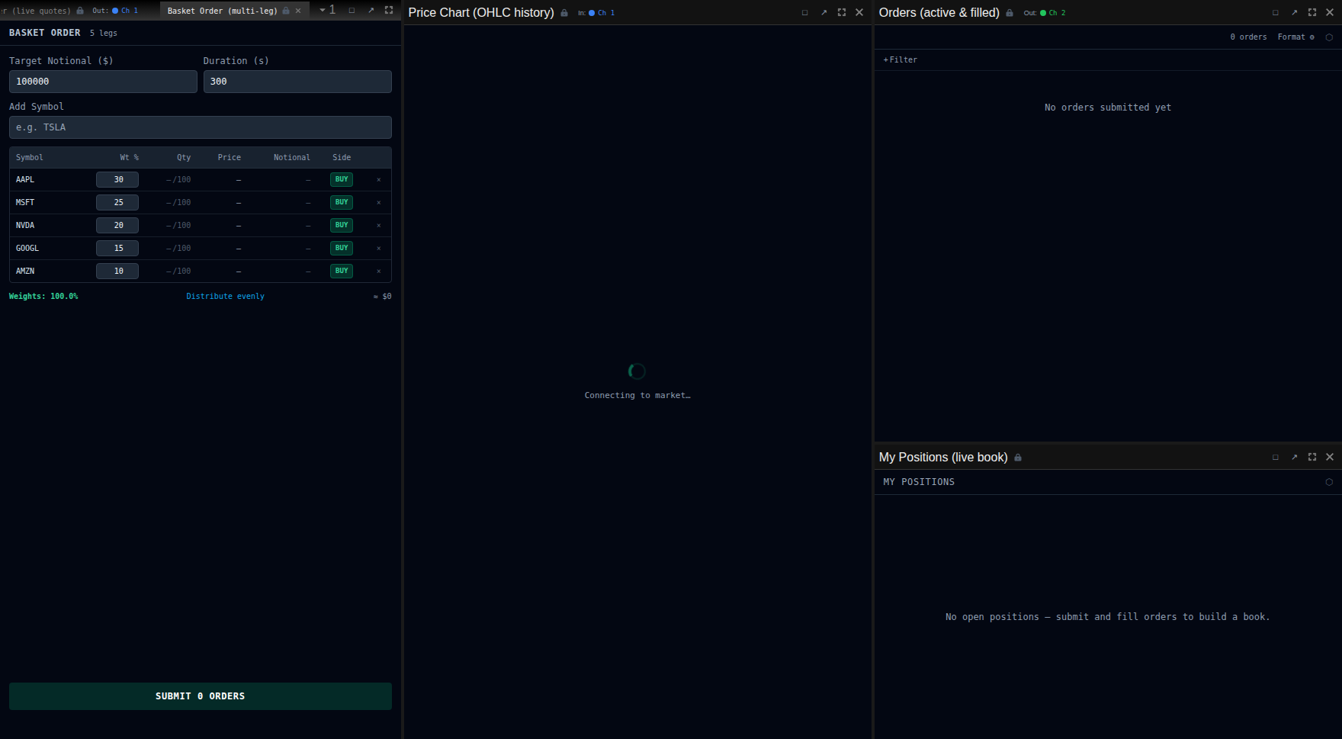The image size is (1342, 739).
Task: Edit the NVDA weight field
Action: [117, 225]
